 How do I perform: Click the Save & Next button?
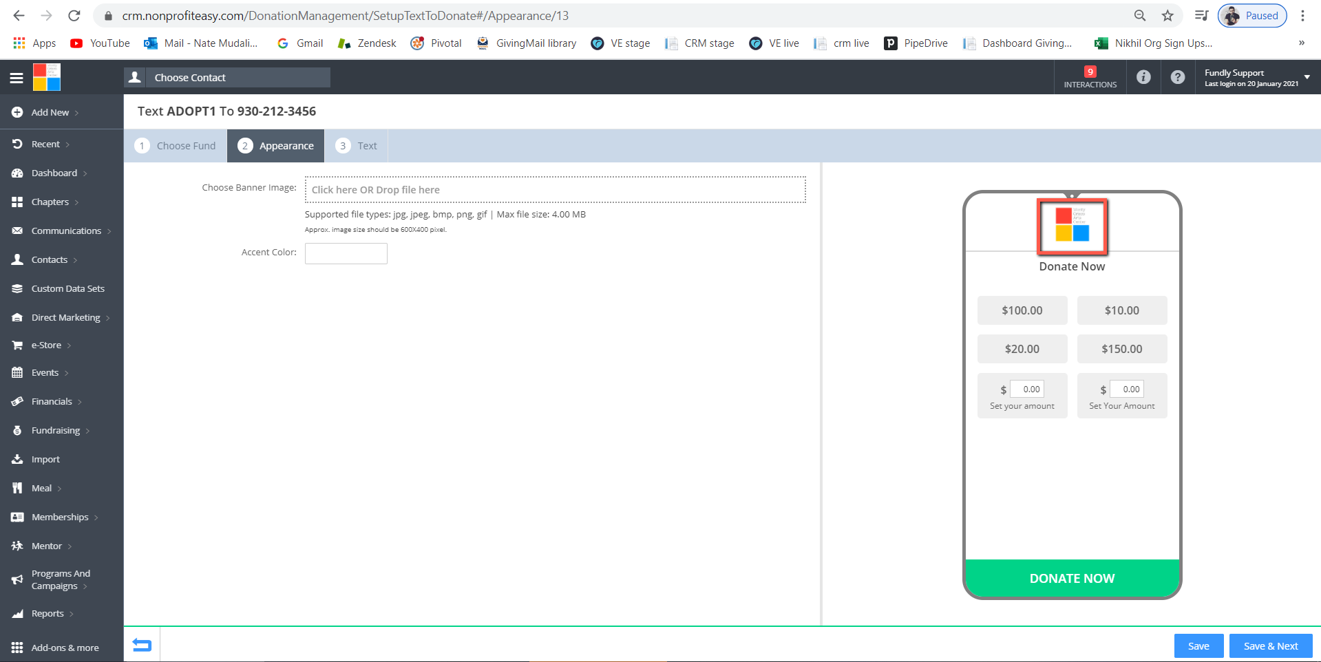(1271, 645)
